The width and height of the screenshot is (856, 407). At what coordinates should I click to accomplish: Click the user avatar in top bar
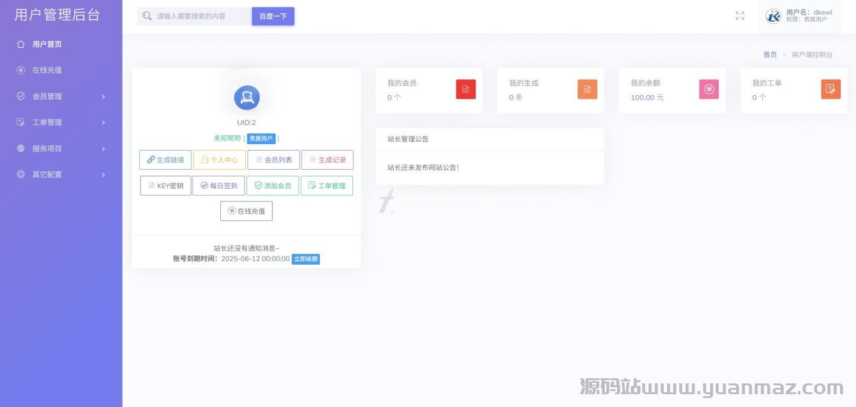(x=773, y=16)
